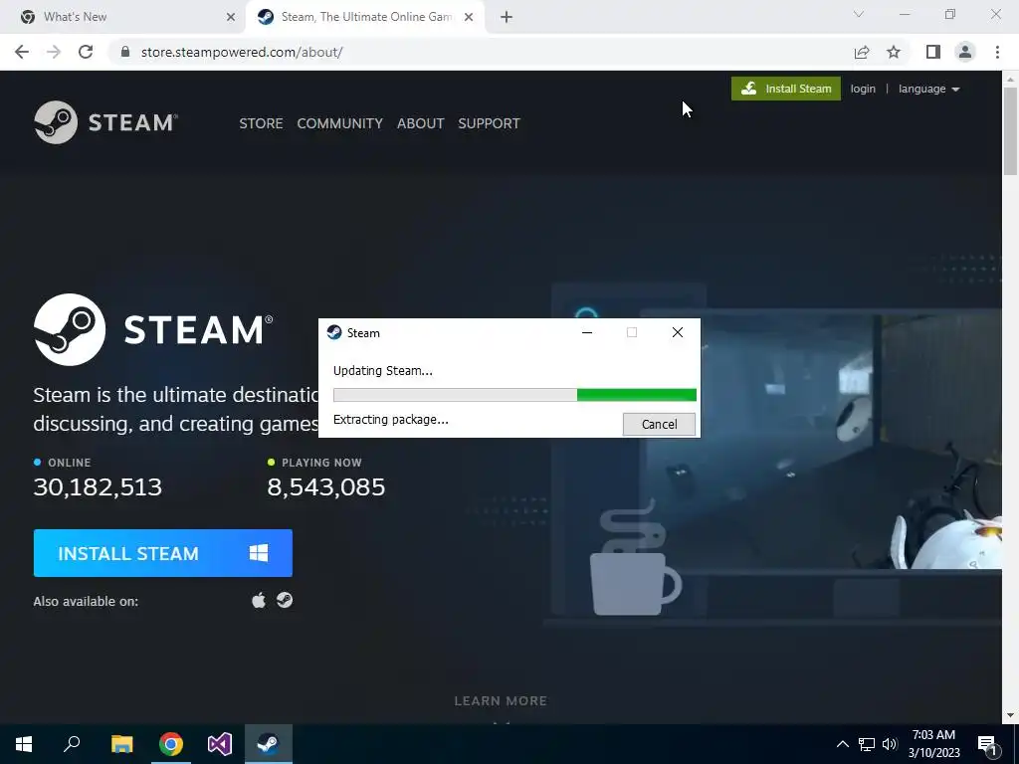Image resolution: width=1019 pixels, height=764 pixels.
Task: Bookmark this page with star icon
Action: (894, 52)
